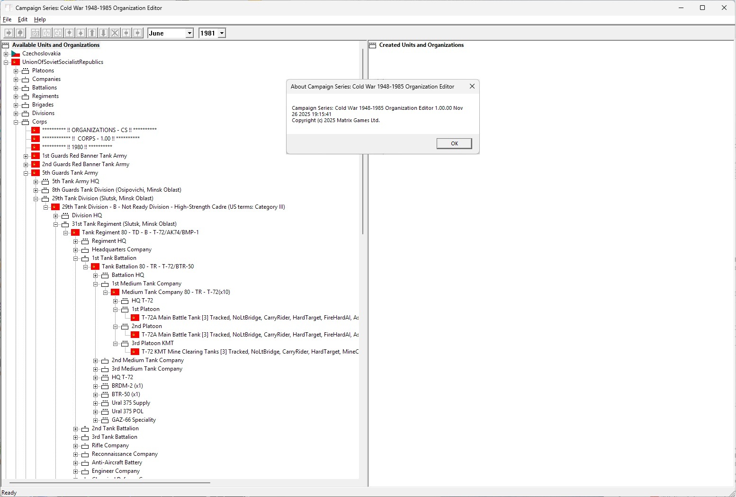
Task: Expand the Czechoslovakia node
Action: (6, 54)
